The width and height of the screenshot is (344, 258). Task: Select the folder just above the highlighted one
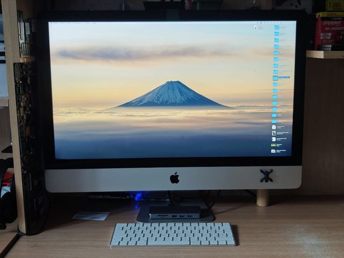click(x=276, y=71)
